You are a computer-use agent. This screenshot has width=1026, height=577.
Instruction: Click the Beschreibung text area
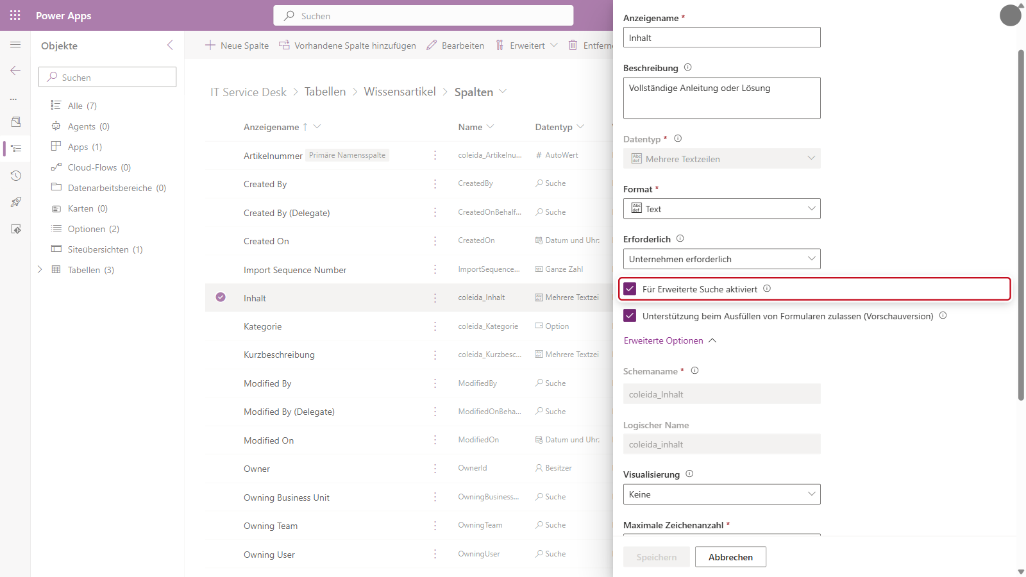pyautogui.click(x=721, y=97)
